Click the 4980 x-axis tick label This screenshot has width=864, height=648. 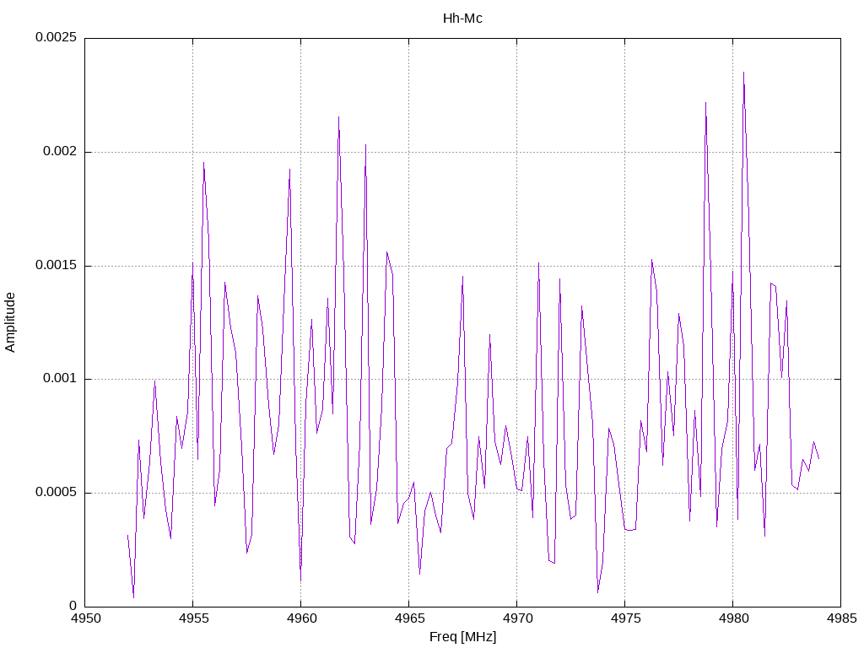pyautogui.click(x=733, y=618)
